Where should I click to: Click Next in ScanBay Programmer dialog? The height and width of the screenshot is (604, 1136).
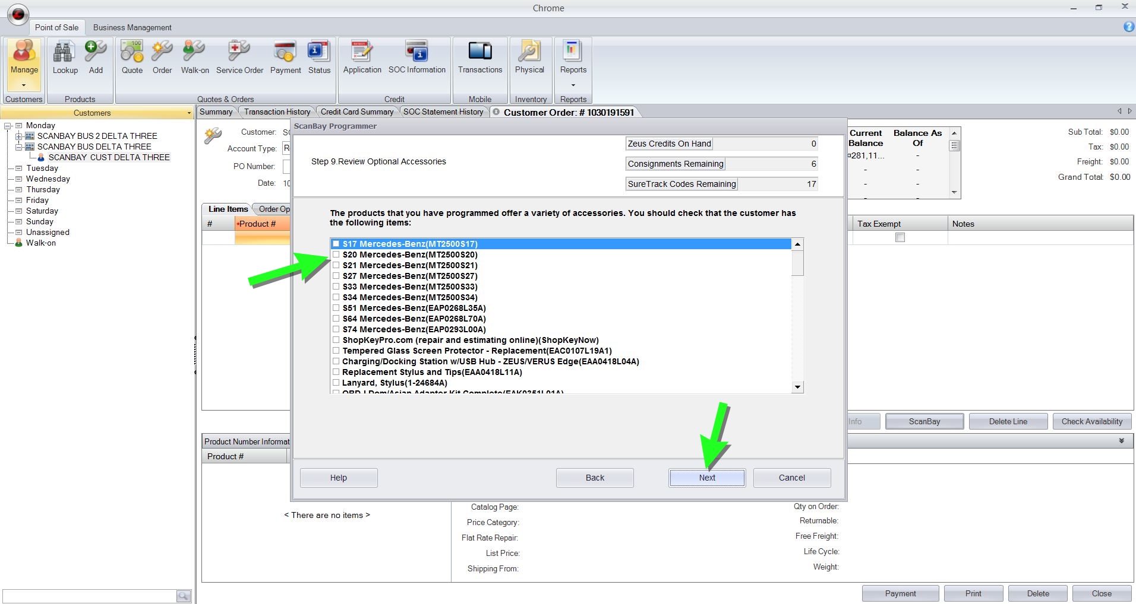(x=706, y=478)
